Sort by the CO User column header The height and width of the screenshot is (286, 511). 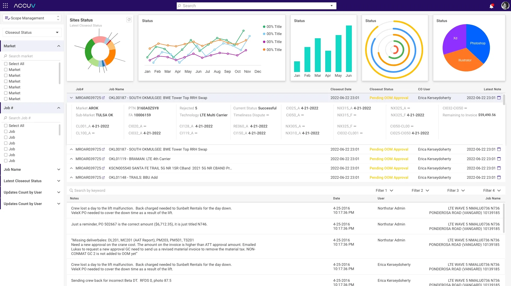(x=424, y=89)
